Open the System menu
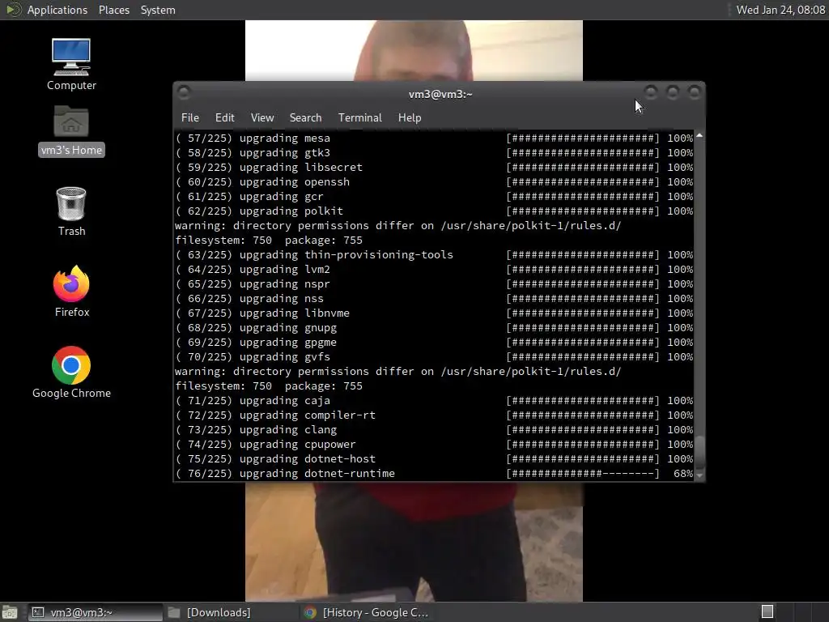Screen dimensions: 829x622 [x=158, y=10]
